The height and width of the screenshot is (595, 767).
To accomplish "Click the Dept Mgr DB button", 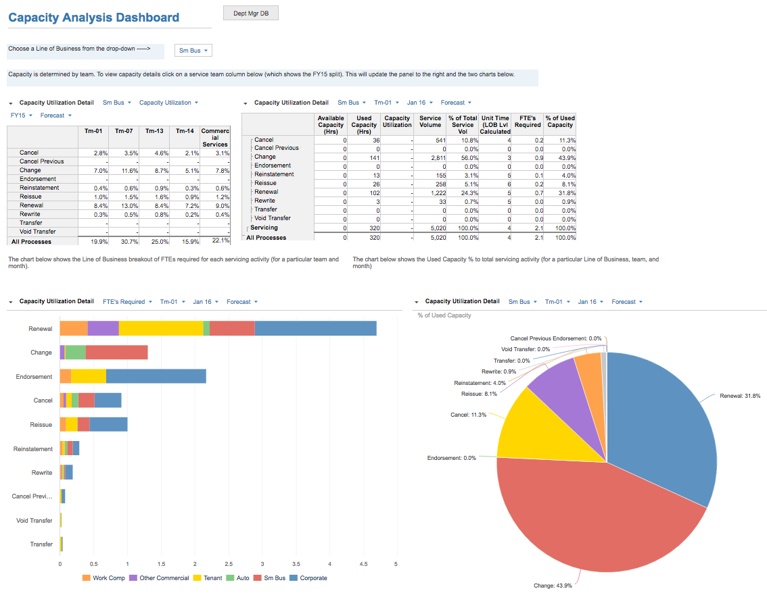I will point(250,14).
